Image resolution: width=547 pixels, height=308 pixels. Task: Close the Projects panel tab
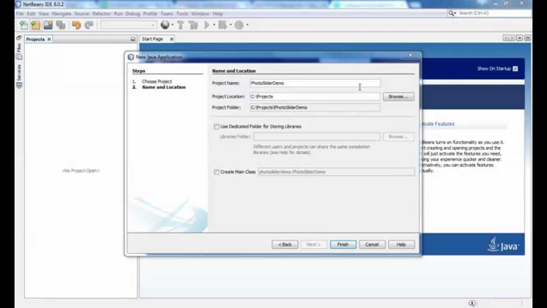49,39
